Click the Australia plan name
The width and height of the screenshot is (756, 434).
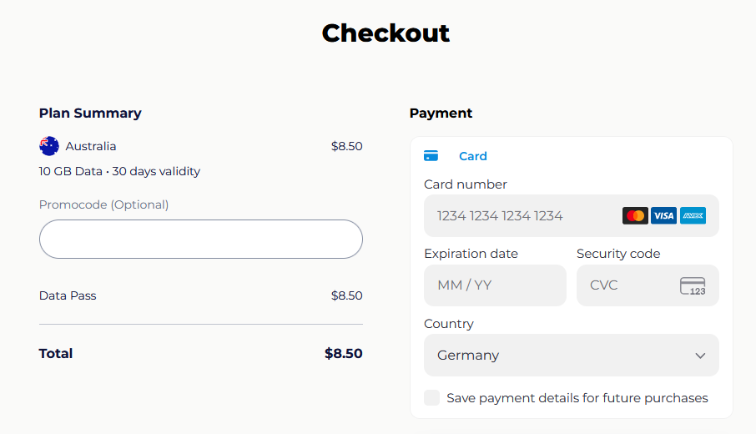tap(91, 146)
